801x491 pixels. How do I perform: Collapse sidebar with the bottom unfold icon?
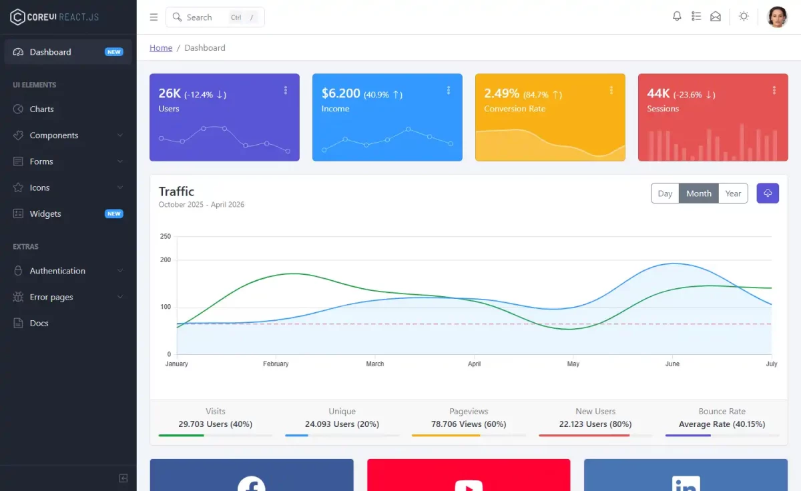point(123,478)
